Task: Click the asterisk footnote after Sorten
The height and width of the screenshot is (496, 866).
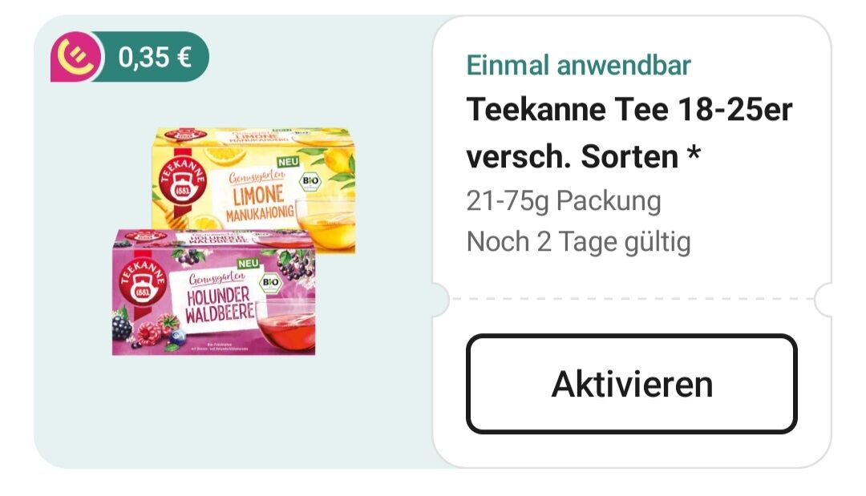Action: [694, 154]
